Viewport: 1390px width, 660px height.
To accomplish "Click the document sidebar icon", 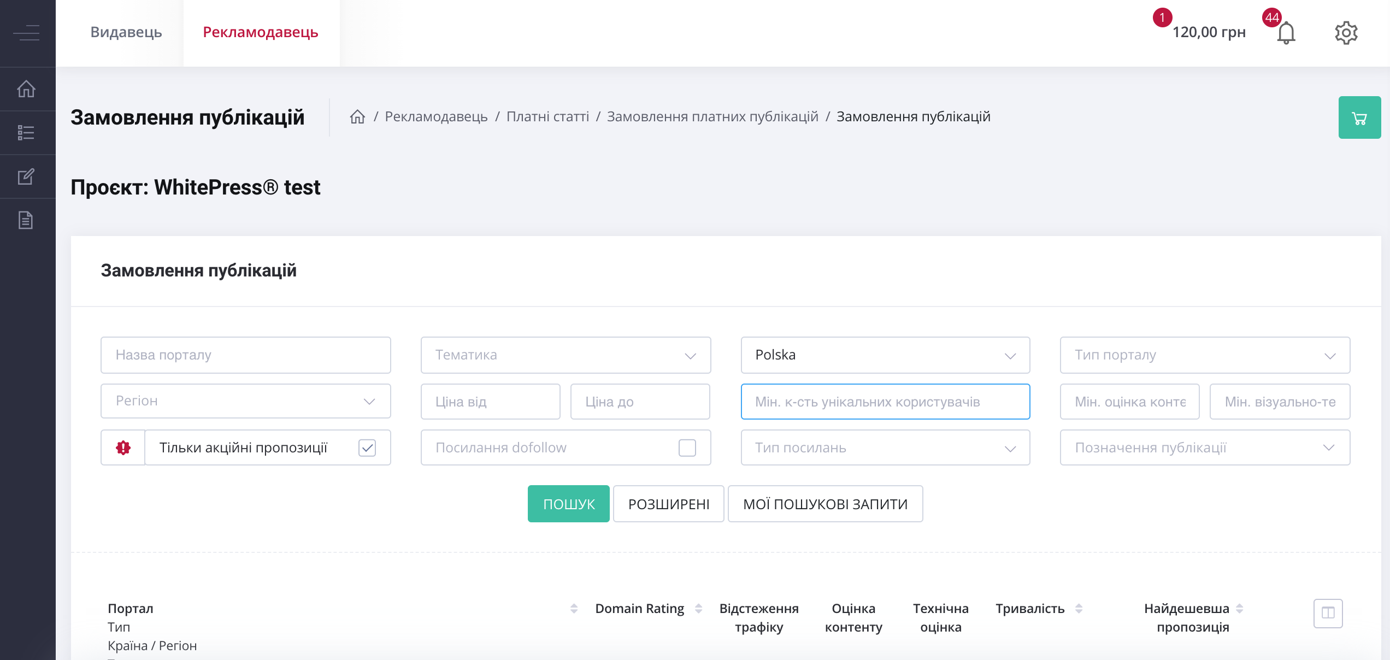I will pyautogui.click(x=27, y=220).
